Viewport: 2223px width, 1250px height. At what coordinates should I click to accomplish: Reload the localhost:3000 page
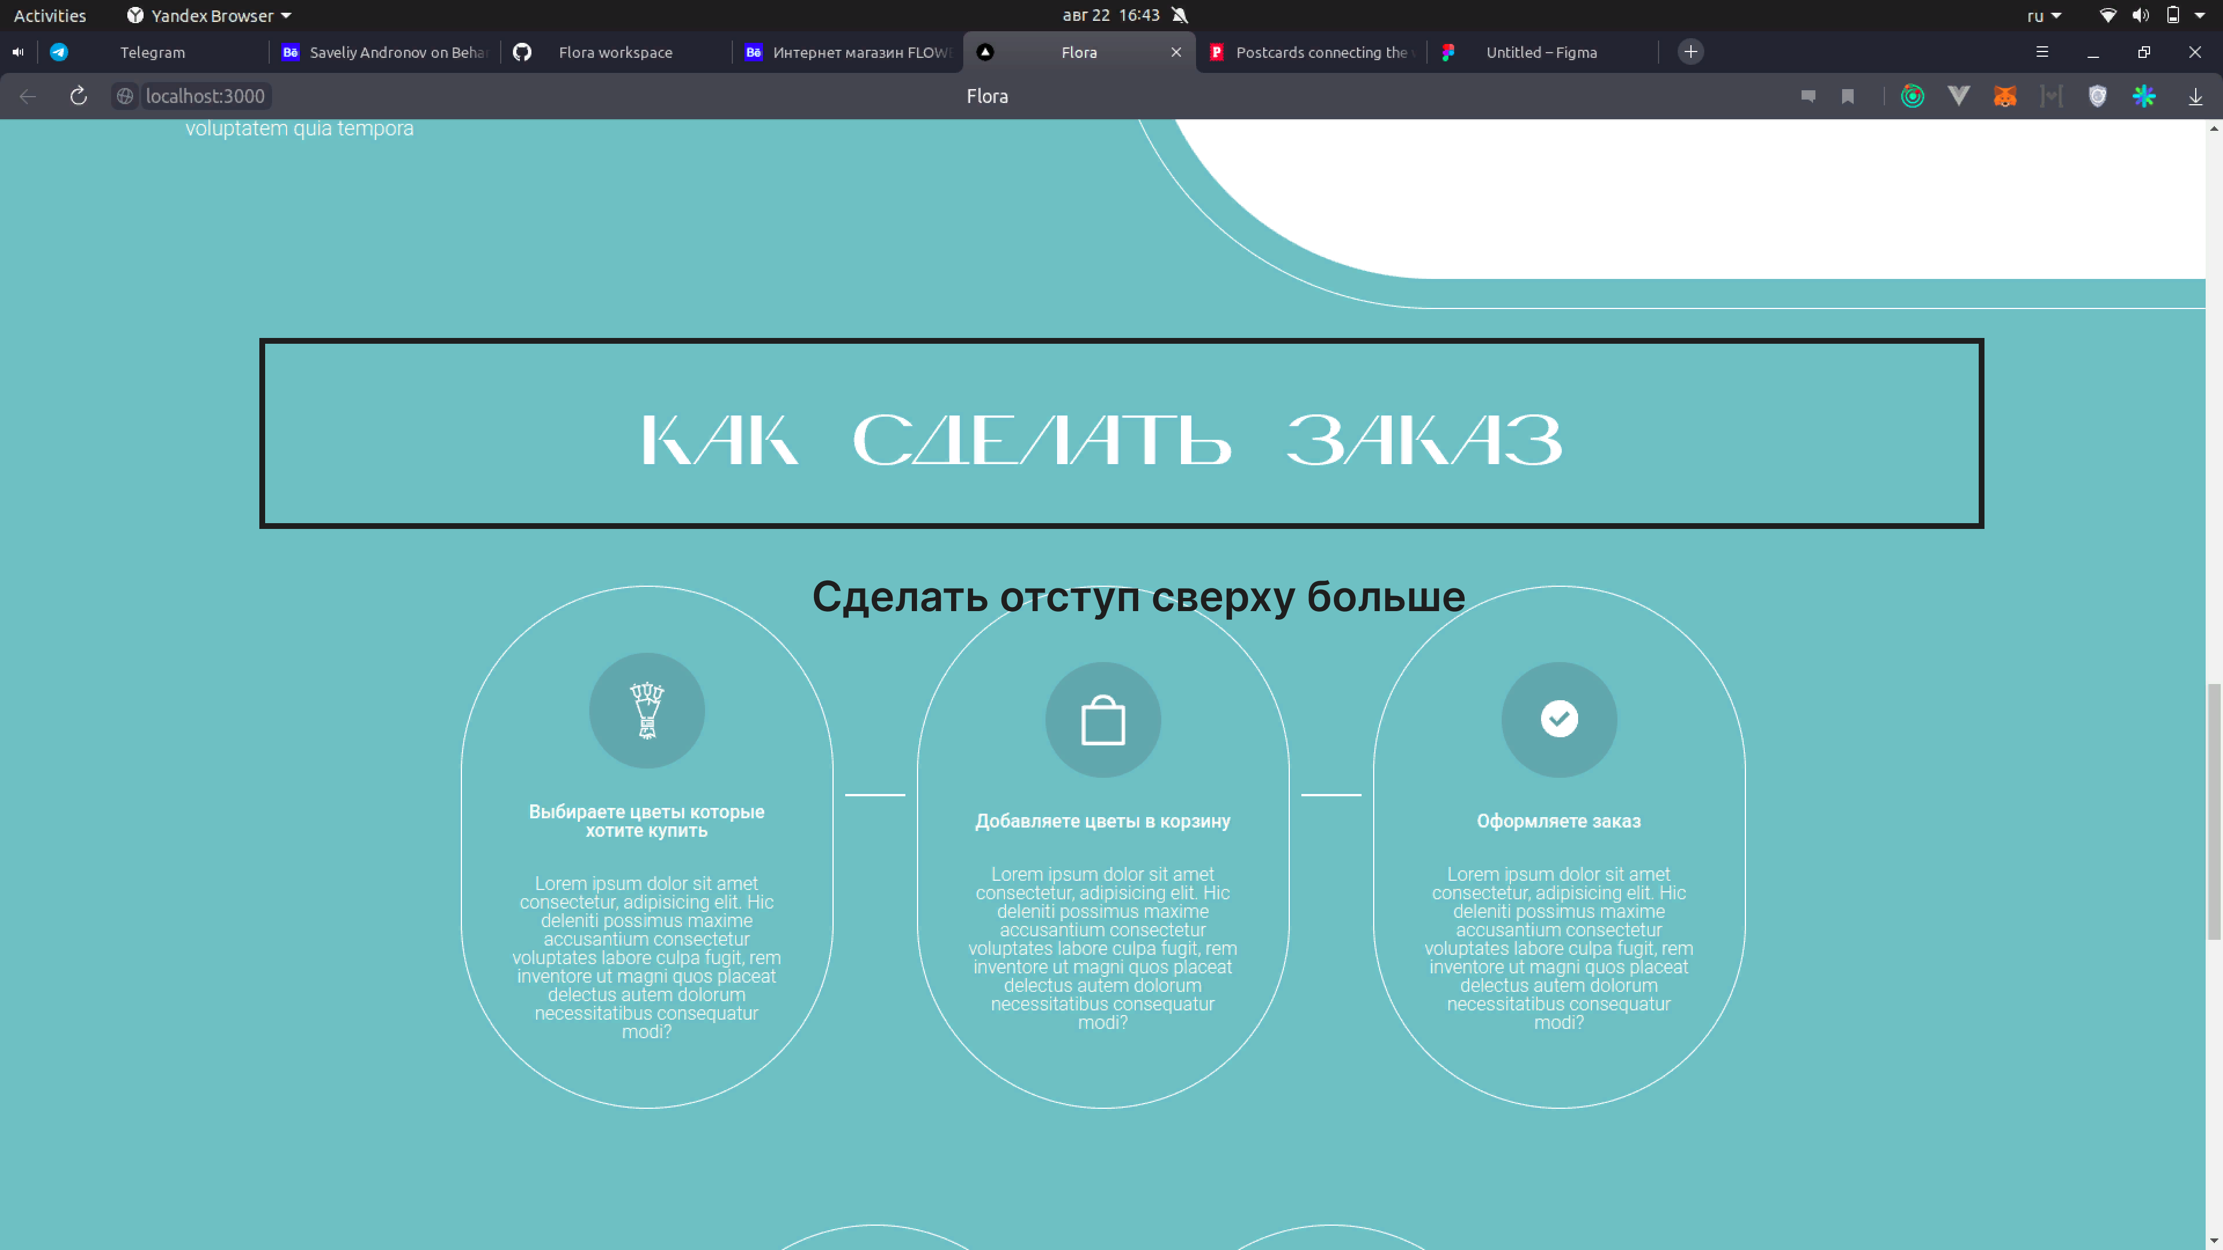click(x=78, y=95)
